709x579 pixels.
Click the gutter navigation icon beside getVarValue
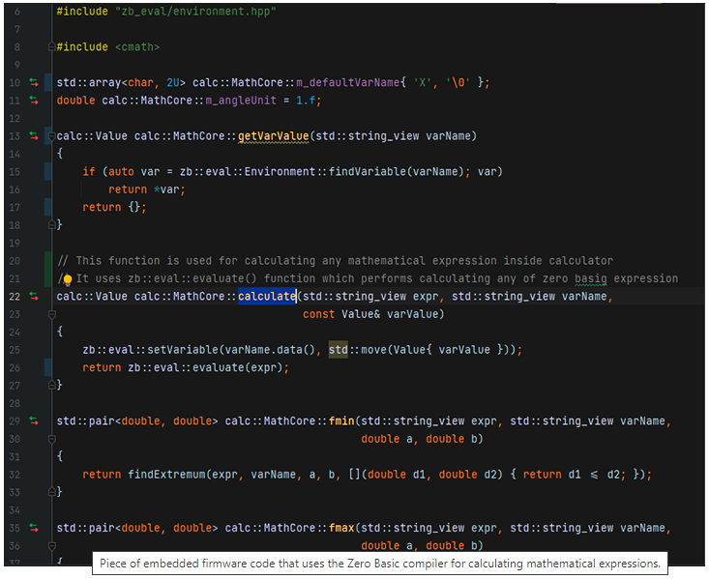coord(34,135)
